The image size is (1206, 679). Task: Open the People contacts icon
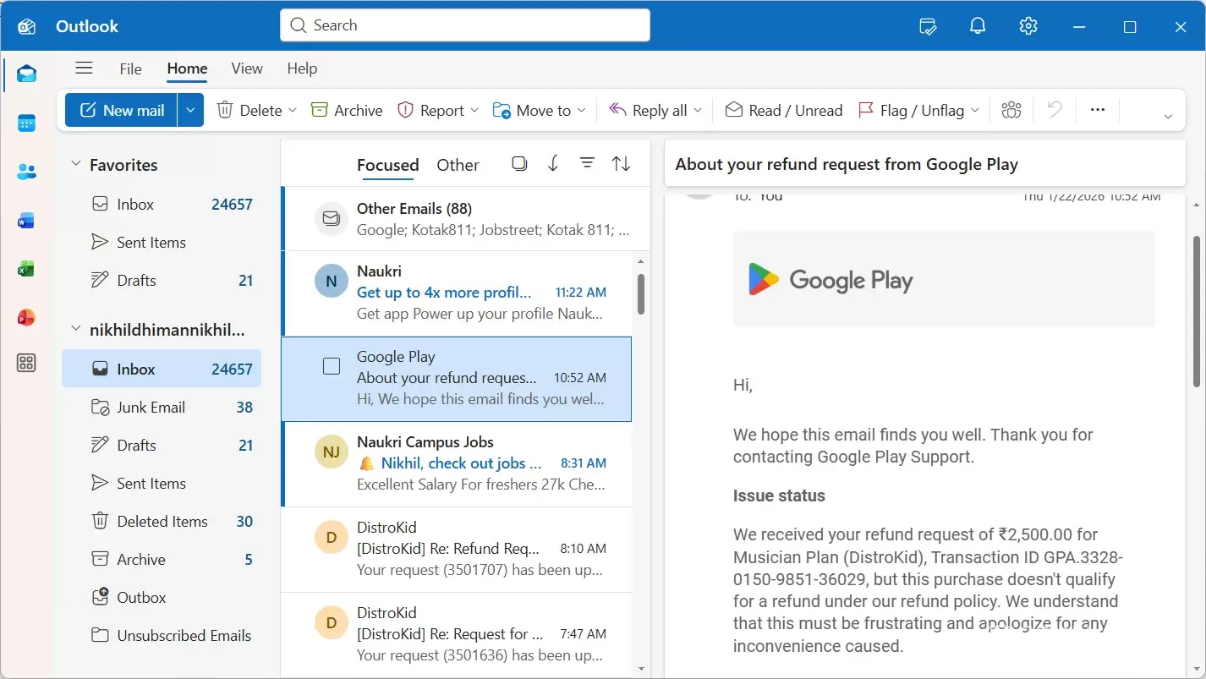[26, 172]
